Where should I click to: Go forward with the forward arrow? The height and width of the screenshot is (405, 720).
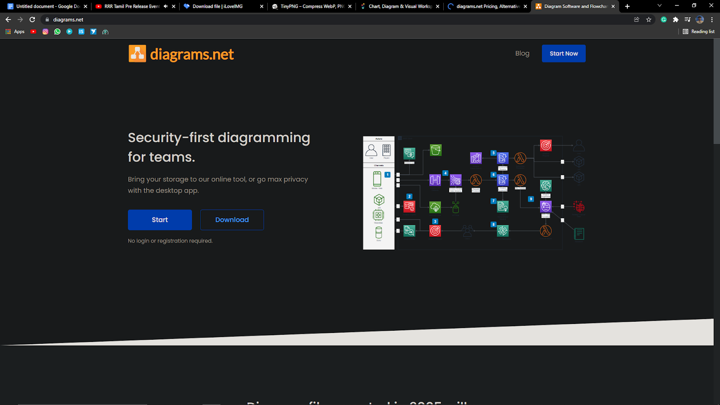pos(20,19)
